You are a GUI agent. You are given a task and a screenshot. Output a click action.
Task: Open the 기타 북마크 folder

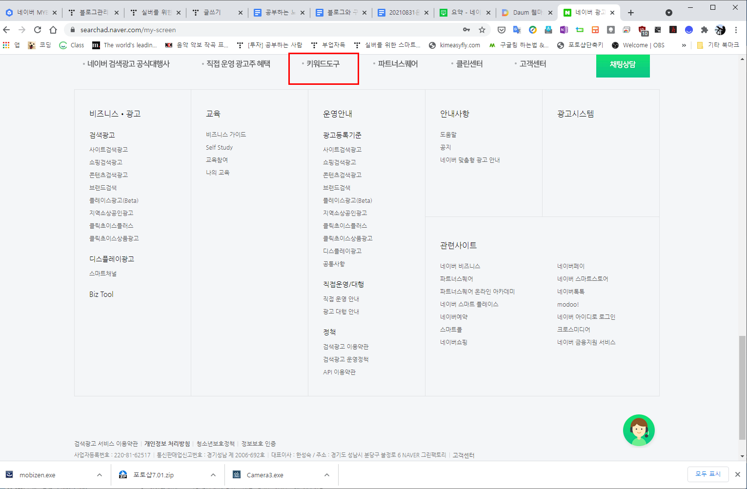click(718, 45)
